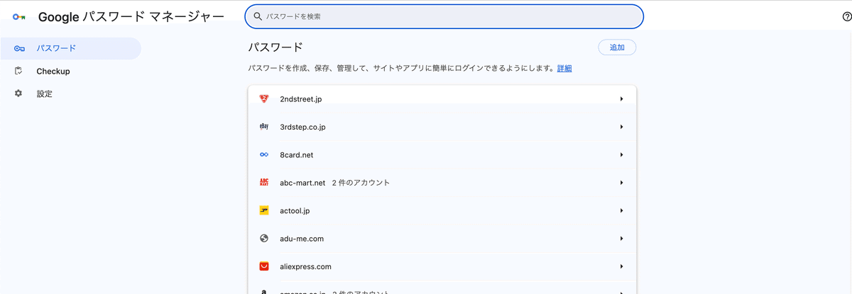Click the 2ndstreet.jp site favicon

point(264,98)
